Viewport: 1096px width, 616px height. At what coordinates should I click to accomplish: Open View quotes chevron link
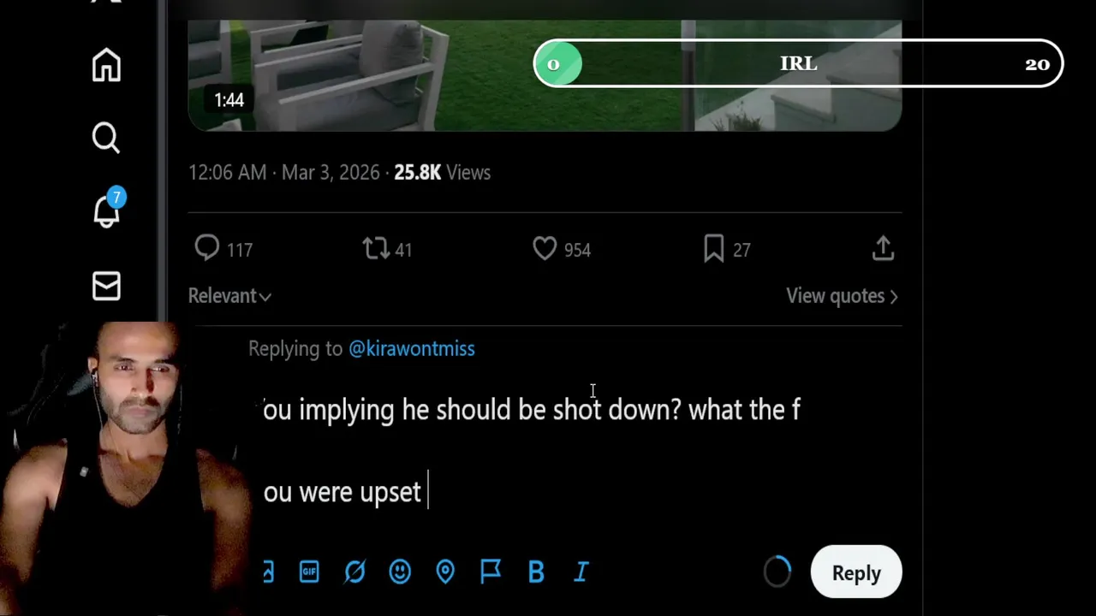(842, 296)
